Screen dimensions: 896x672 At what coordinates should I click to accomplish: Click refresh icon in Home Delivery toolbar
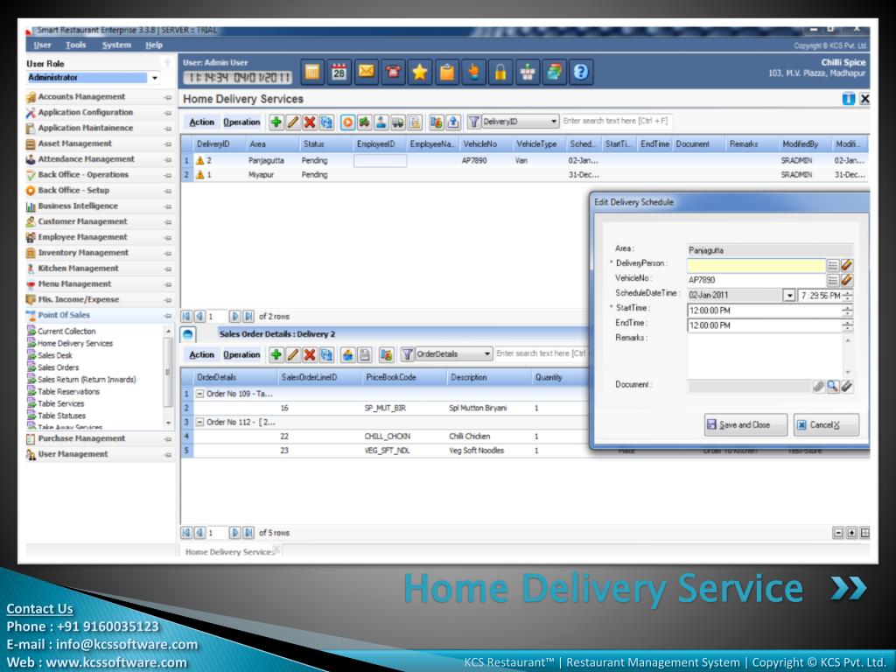pyautogui.click(x=326, y=122)
